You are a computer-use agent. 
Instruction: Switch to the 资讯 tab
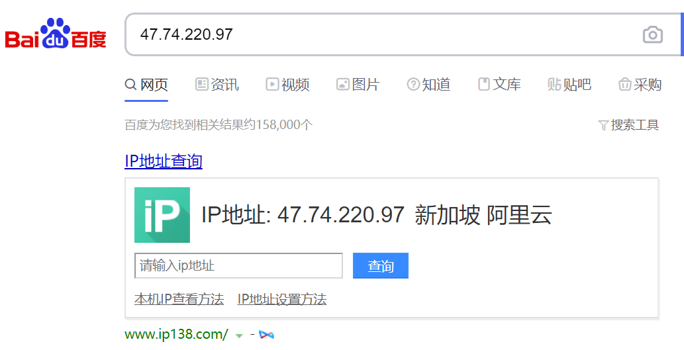coord(217,85)
